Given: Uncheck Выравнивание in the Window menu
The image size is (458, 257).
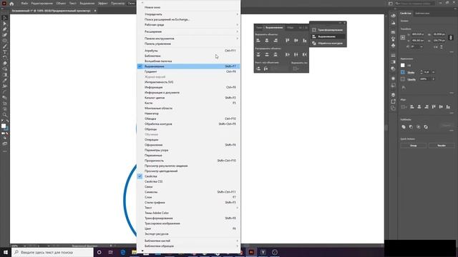Looking at the screenshot, I should click(188, 66).
